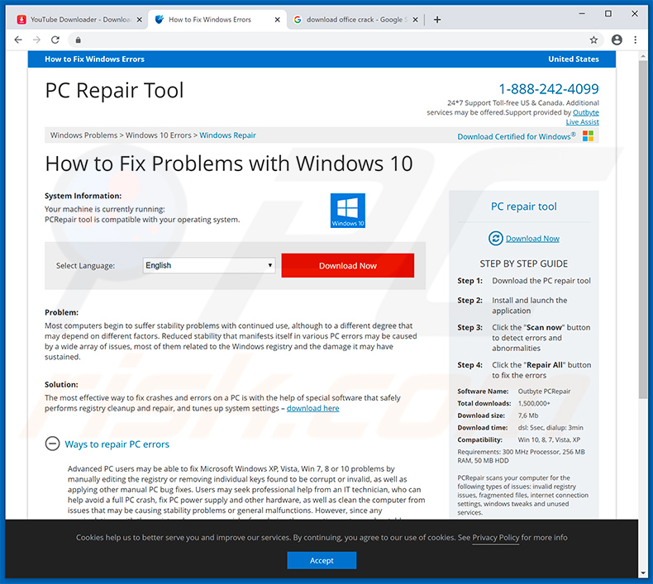Open Chrome three-dot menu
Viewport: 653px width, 584px height.
pos(635,40)
